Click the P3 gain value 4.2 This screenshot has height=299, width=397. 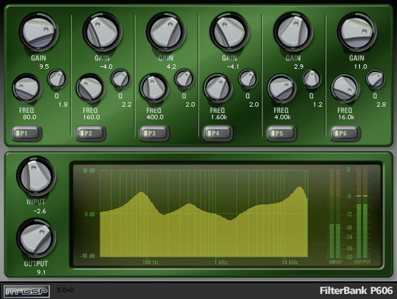(x=171, y=66)
